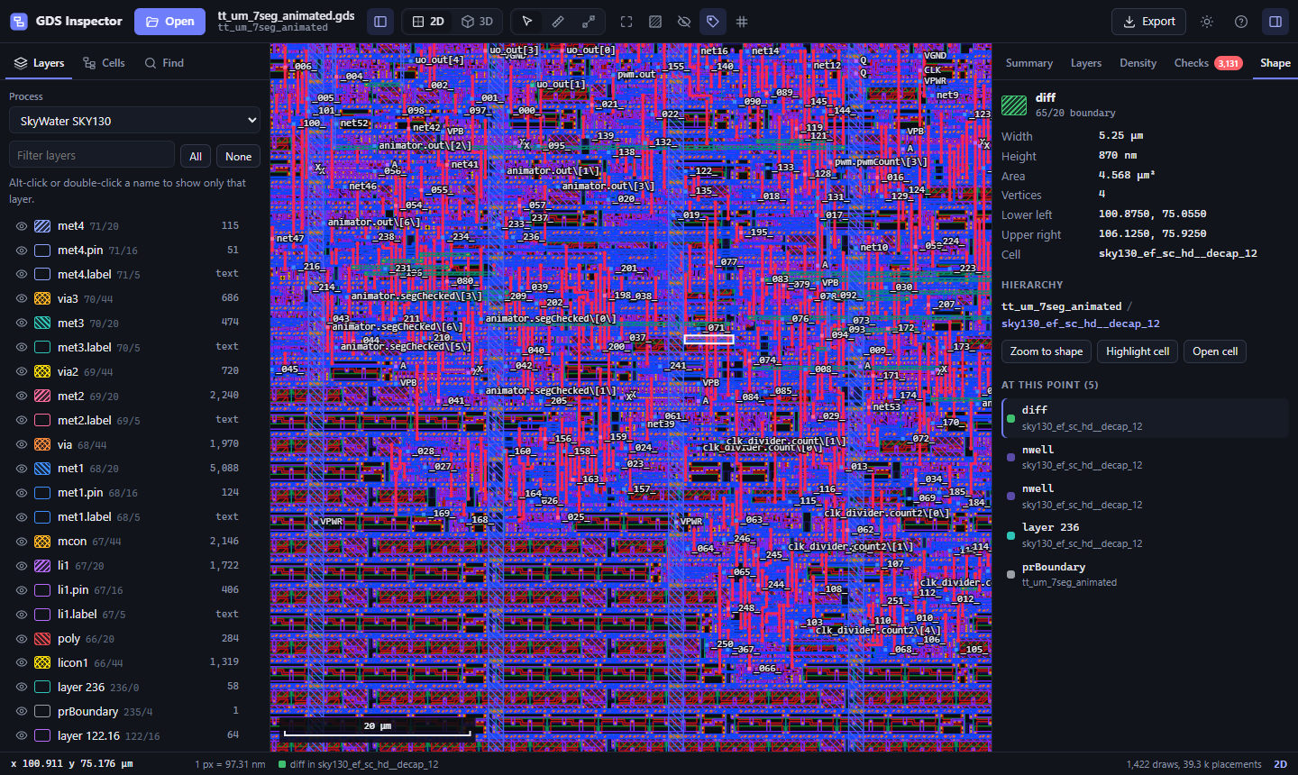Open the Checks tab with 3,131 badge
1298x775 pixels.
pos(1208,63)
